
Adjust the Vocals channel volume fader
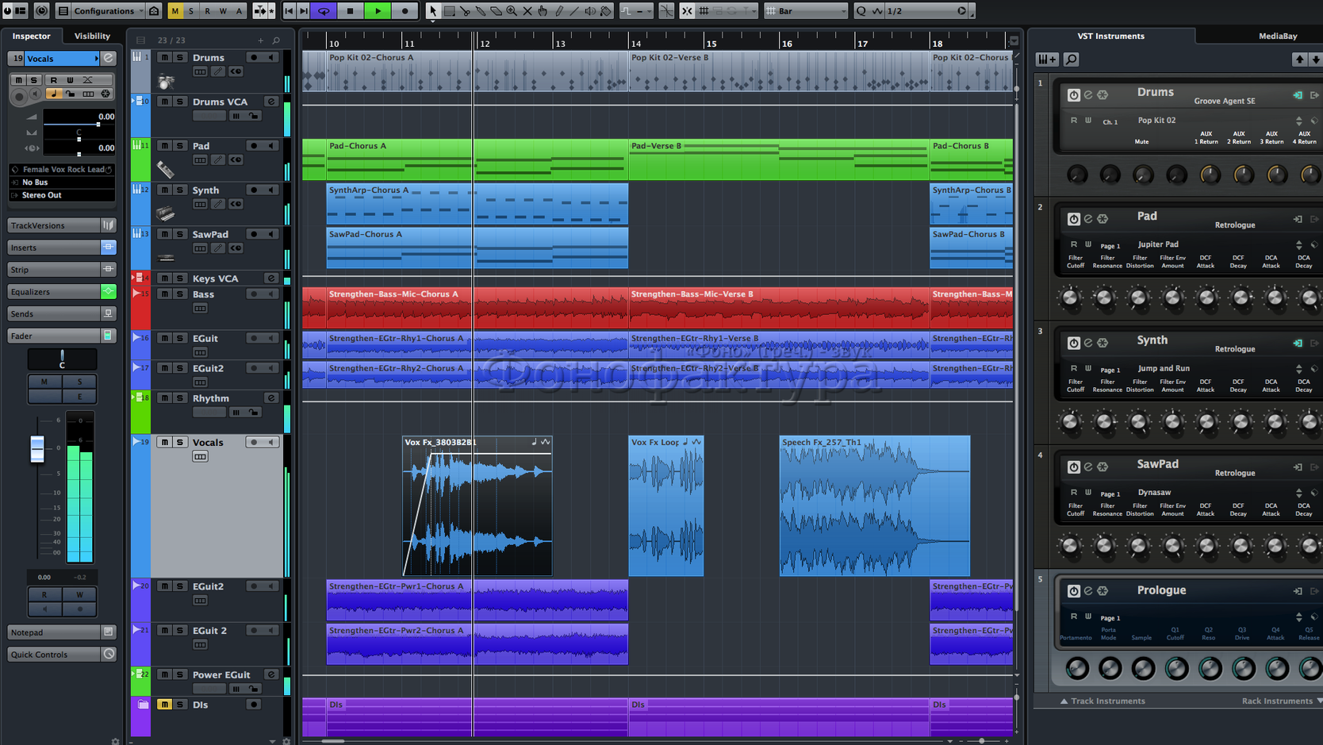click(37, 448)
